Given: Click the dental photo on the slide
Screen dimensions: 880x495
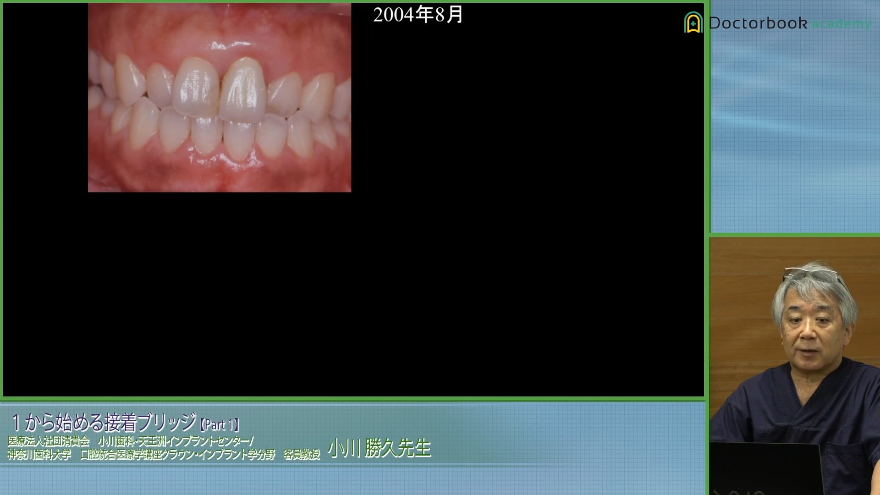Looking at the screenshot, I should [220, 97].
